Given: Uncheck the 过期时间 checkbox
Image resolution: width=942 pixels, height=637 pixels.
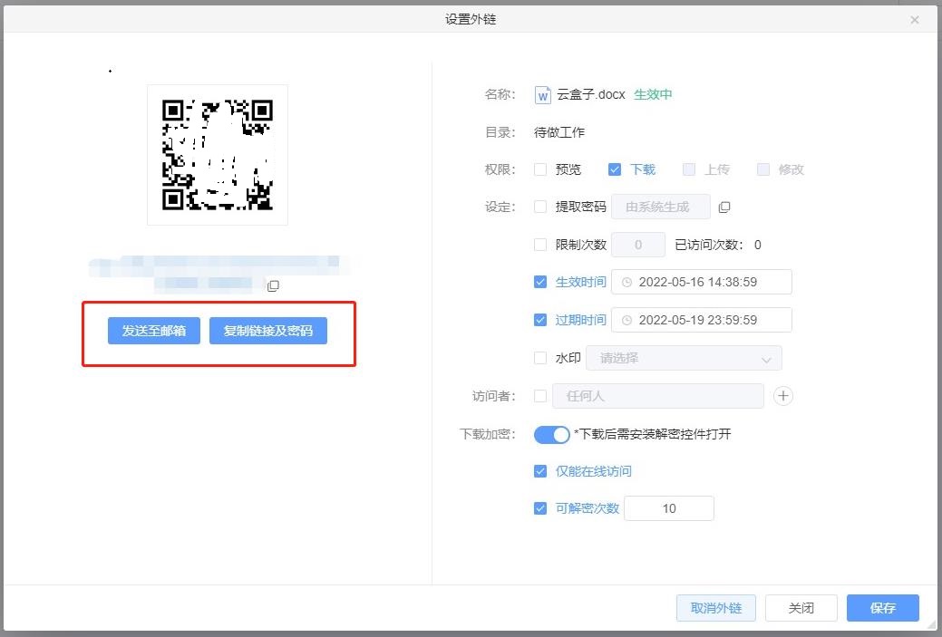Looking at the screenshot, I should coord(540,320).
